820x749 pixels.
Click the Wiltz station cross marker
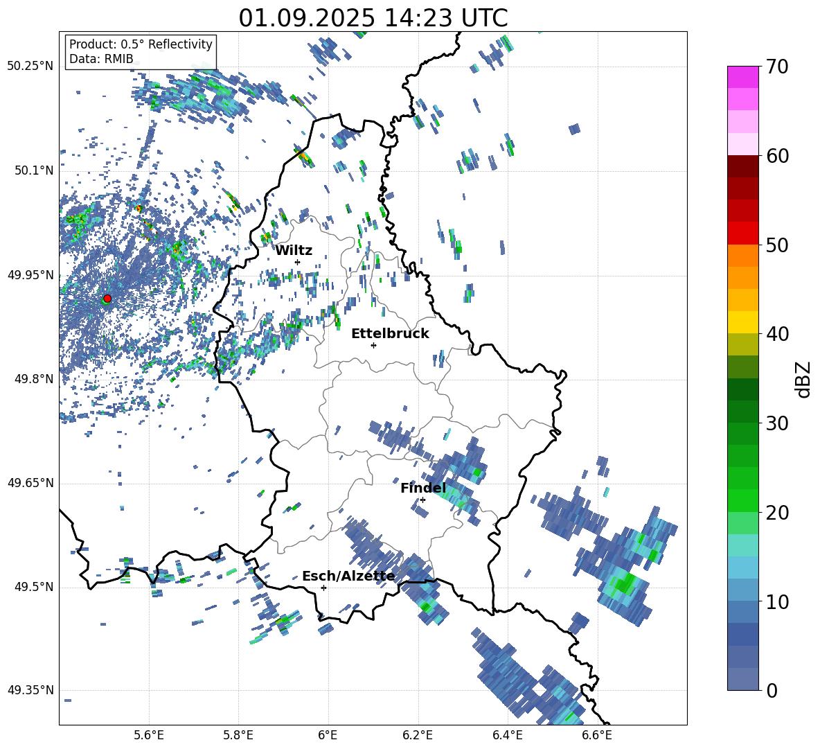tap(298, 262)
